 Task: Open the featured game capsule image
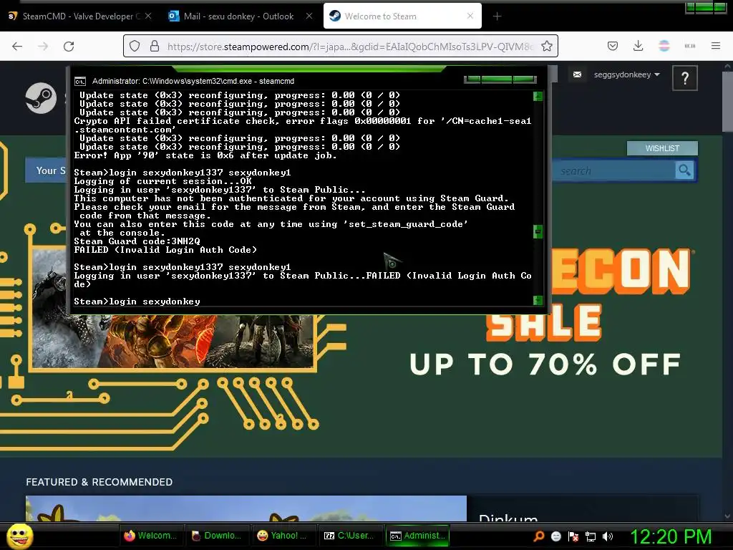point(246,508)
